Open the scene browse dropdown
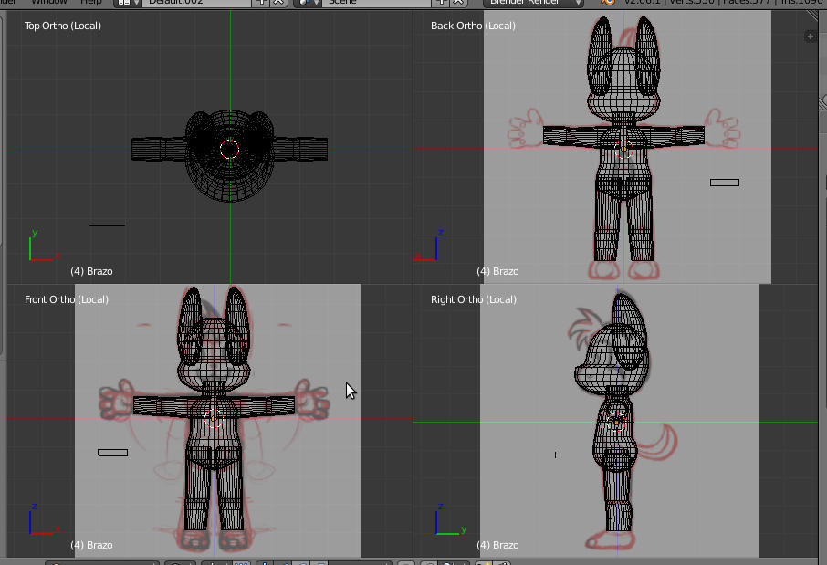The image size is (827, 565). point(307,2)
